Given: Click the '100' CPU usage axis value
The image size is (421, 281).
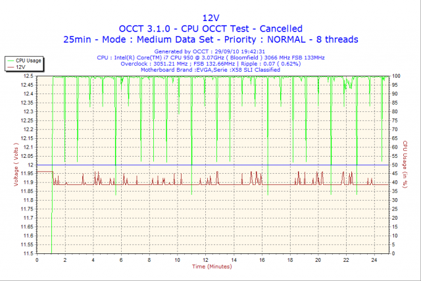Looking at the screenshot, I should pyautogui.click(x=396, y=76).
